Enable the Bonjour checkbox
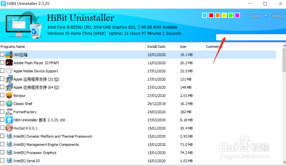This screenshot has height=166, width=286. tap(2, 95)
